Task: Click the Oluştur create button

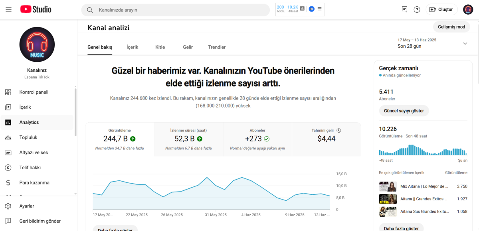Action: [442, 10]
